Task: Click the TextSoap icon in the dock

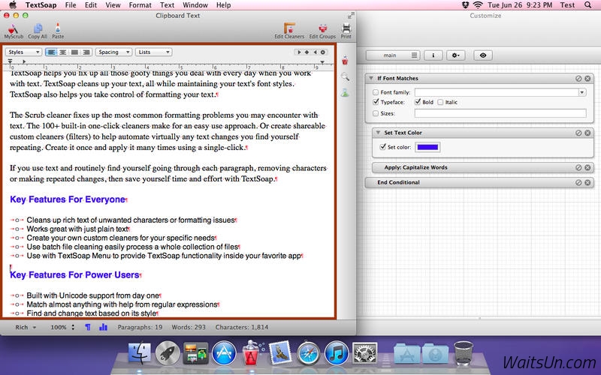Action: pyautogui.click(x=252, y=352)
